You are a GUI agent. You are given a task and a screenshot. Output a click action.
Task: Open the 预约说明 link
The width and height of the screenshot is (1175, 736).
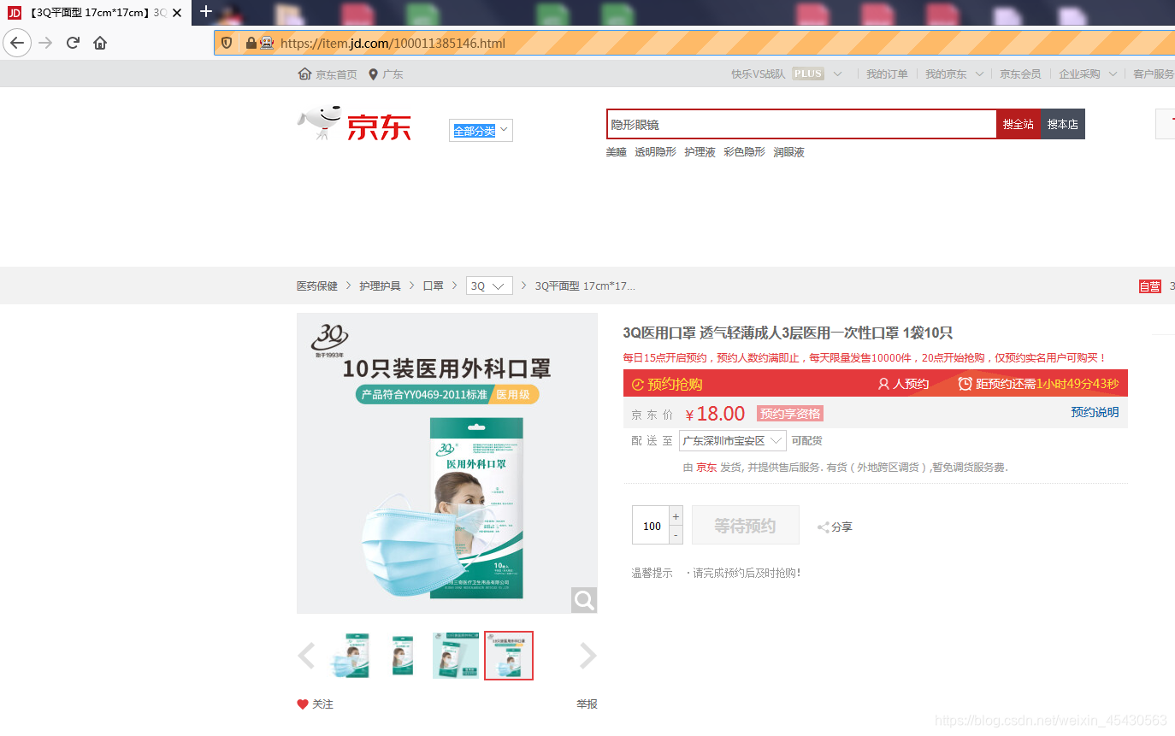pos(1095,411)
